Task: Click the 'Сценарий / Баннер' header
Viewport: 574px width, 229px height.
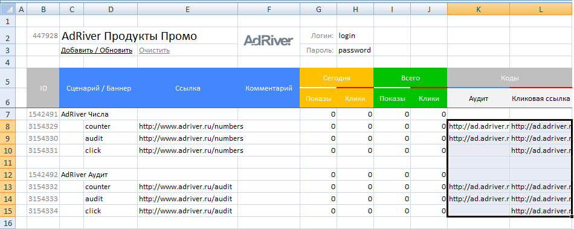Action: (99, 88)
